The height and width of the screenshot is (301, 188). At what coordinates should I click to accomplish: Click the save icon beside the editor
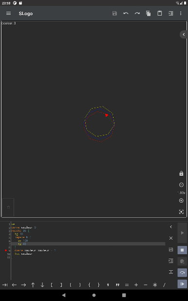click(x=171, y=249)
